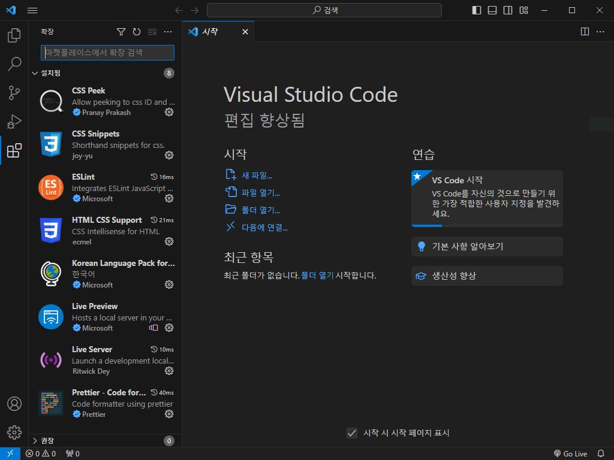Click 폴더 열기 link in recent items
The image size is (614, 460).
(317, 276)
